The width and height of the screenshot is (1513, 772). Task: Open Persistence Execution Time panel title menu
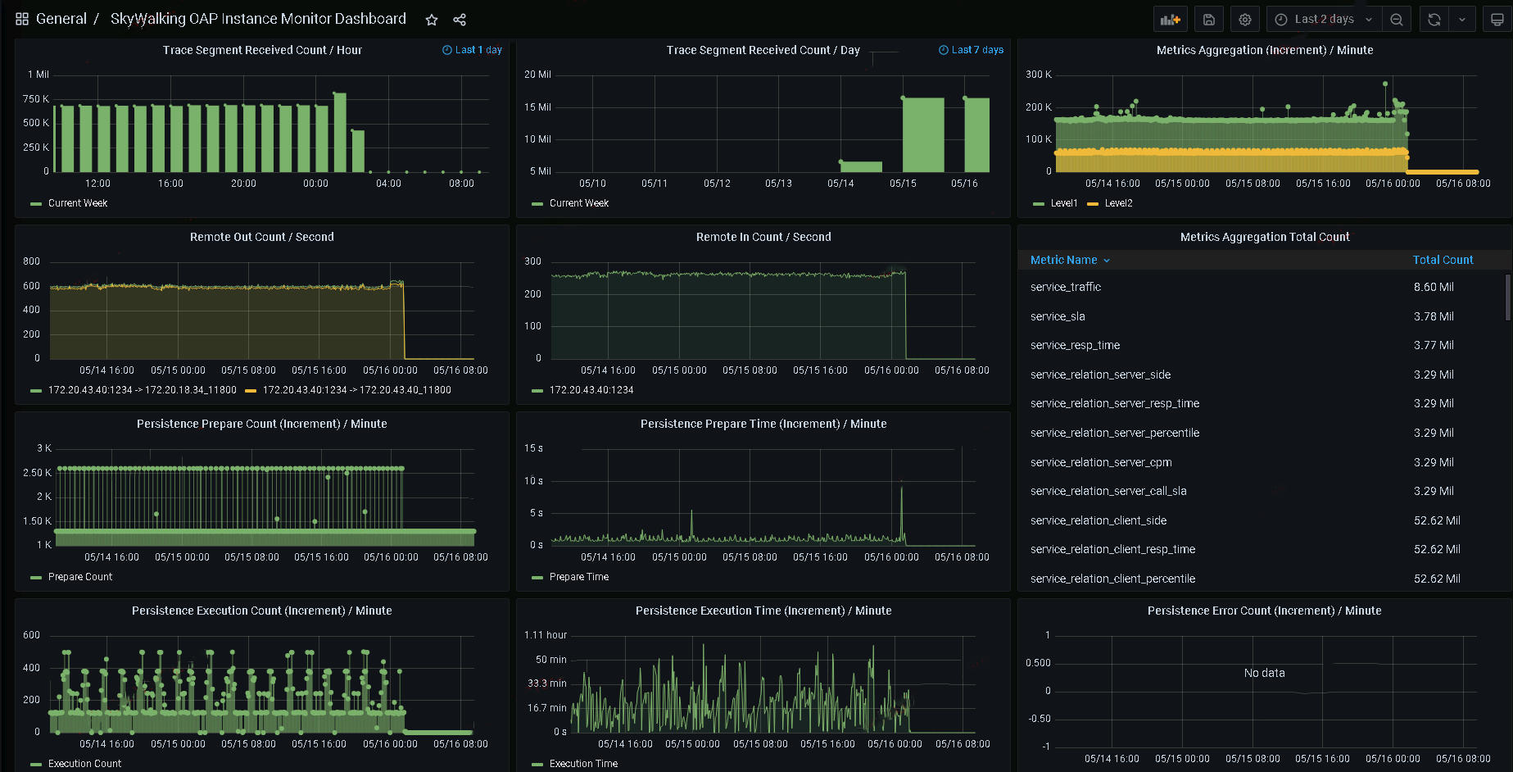(763, 611)
